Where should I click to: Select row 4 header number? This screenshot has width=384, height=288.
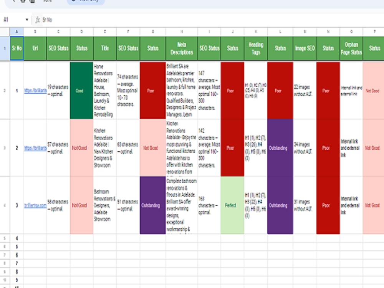5,205
